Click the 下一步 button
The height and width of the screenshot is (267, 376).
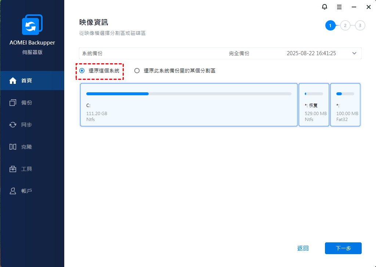tap(343, 248)
